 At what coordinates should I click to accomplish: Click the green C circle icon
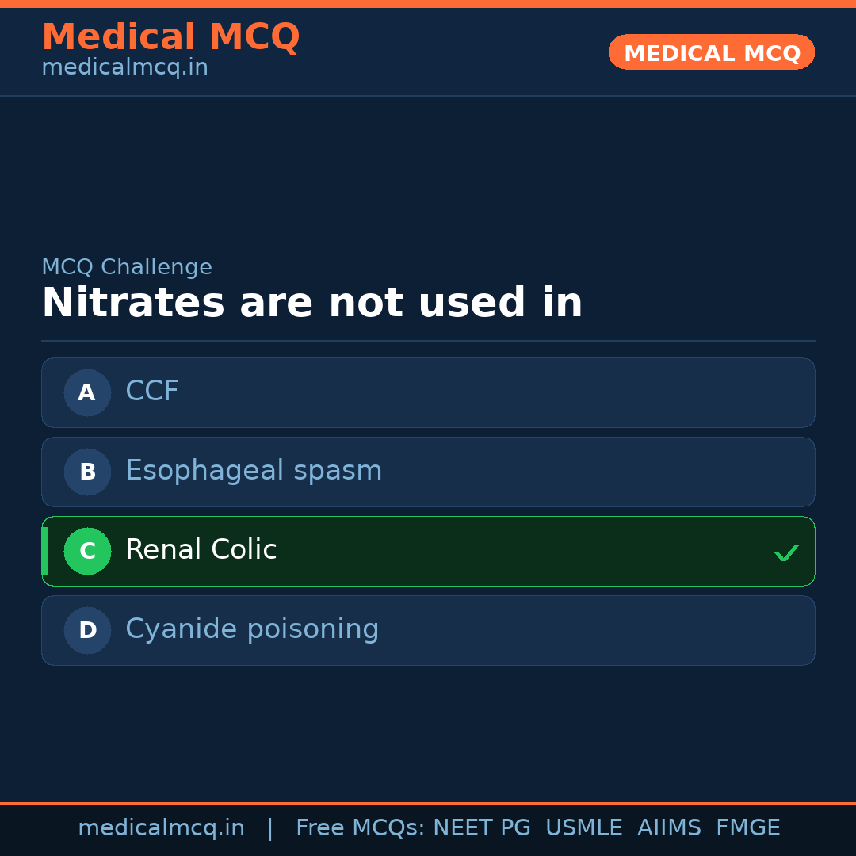point(87,551)
